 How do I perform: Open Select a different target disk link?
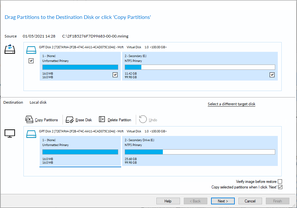coord(231,104)
